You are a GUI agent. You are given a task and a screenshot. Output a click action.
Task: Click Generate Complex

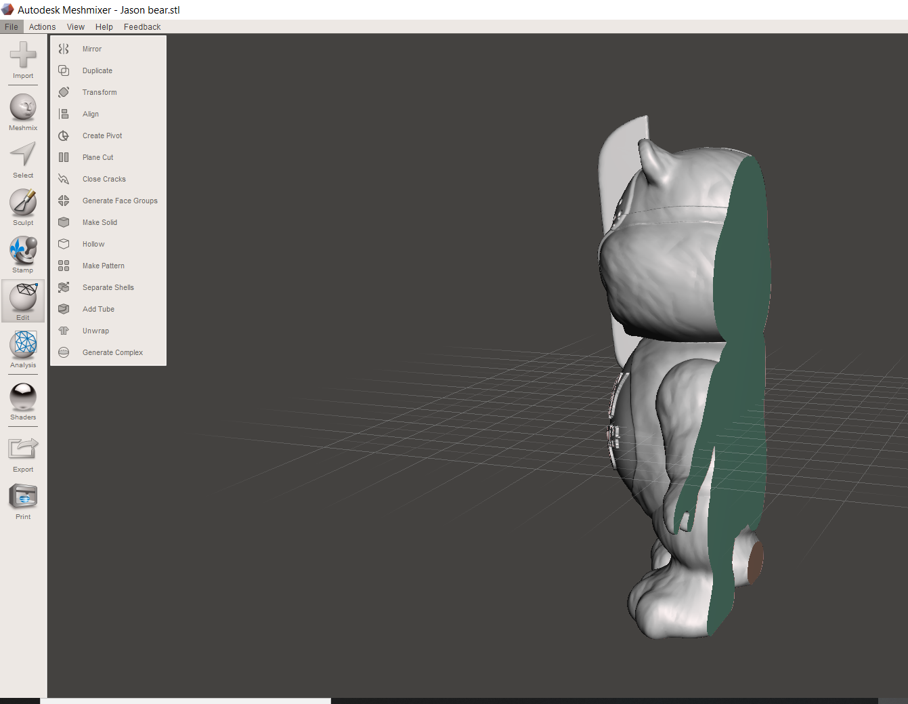click(108, 352)
